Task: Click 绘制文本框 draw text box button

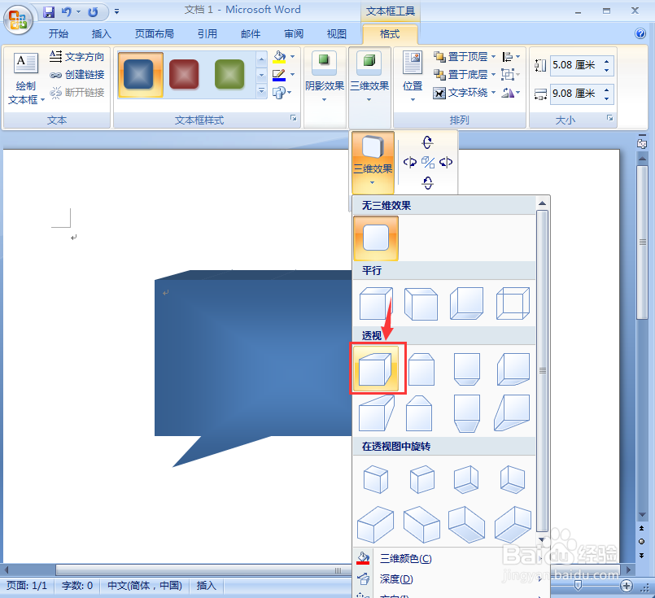Action: 26,79
